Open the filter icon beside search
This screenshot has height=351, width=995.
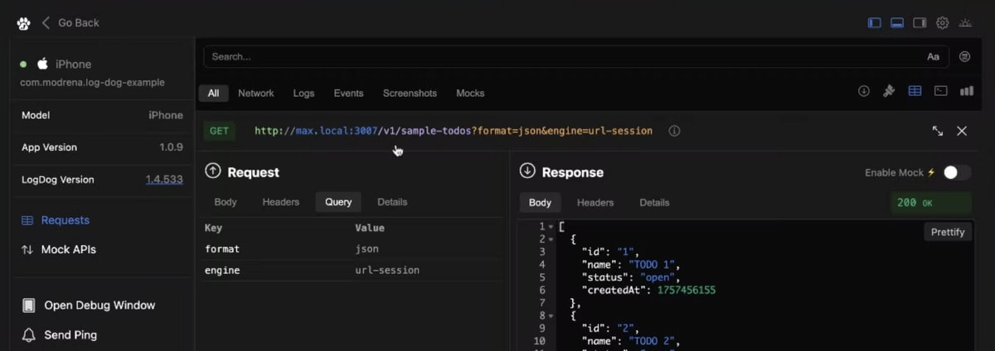964,57
